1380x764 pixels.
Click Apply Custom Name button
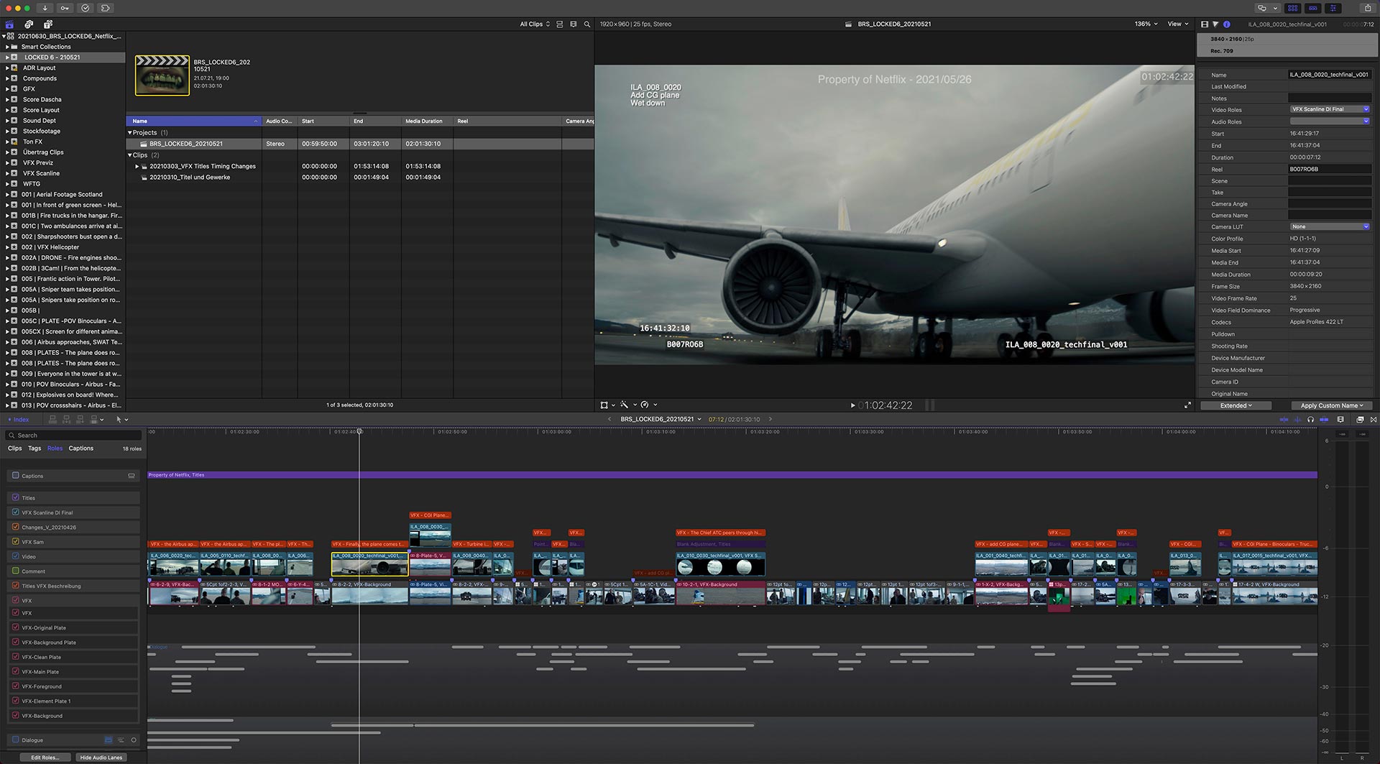(1332, 405)
